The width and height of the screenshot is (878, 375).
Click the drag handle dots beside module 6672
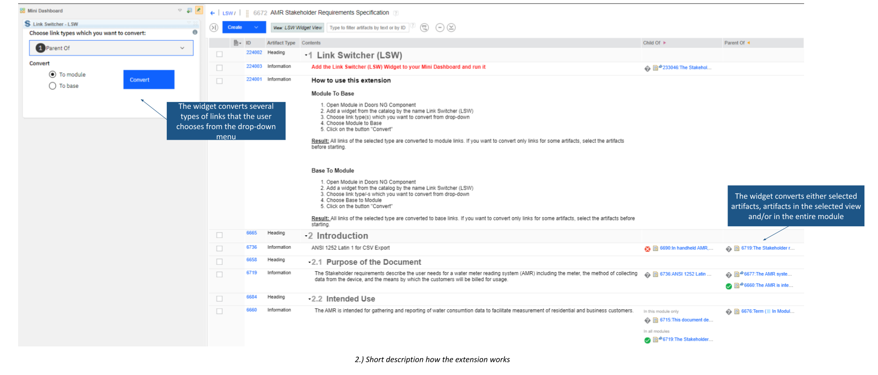pyautogui.click(x=247, y=13)
